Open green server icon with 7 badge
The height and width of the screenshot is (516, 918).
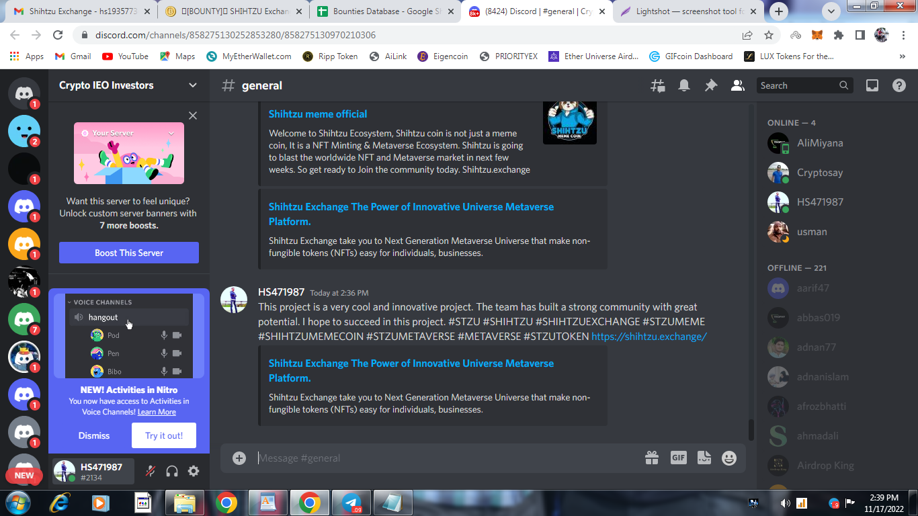tap(24, 319)
